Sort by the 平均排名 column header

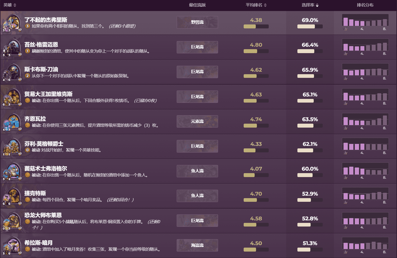(x=256, y=5)
